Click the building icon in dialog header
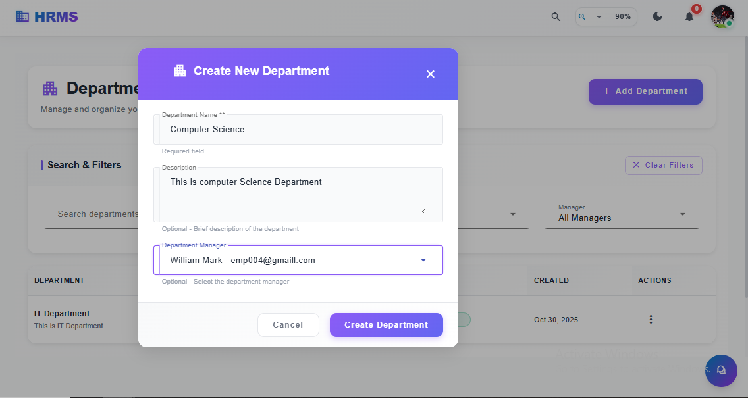748x398 pixels. pos(180,71)
